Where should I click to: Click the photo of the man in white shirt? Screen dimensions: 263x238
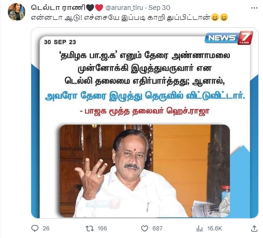pyautogui.click(x=145, y=171)
